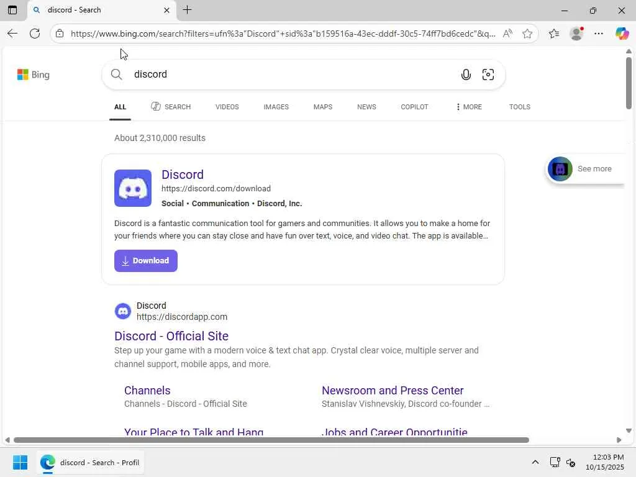Viewport: 636px width, 477px height.
Task: Open the Discord title link in card
Action: point(183,175)
